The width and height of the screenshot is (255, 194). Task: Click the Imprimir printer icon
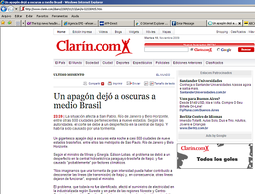tap(110, 83)
